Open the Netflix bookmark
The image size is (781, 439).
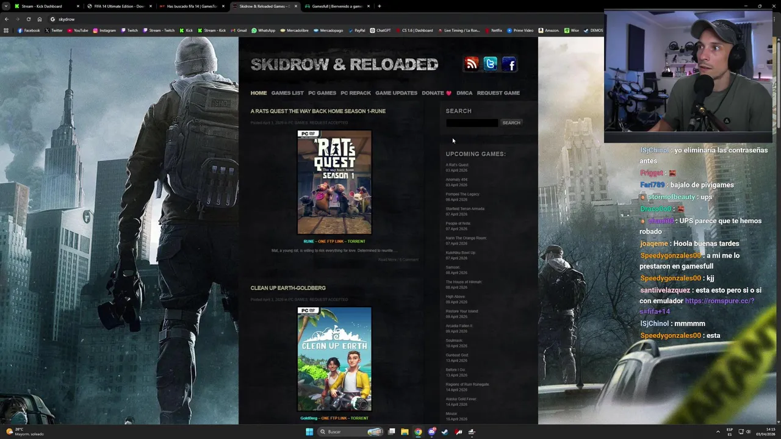(x=494, y=30)
